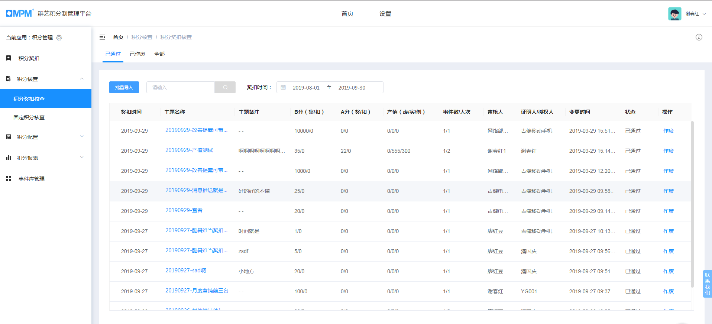Focus the 请输入 search field
The image size is (712, 324).
(181, 87)
